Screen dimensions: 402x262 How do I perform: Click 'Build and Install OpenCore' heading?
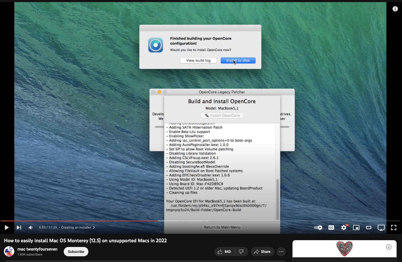pyautogui.click(x=222, y=101)
